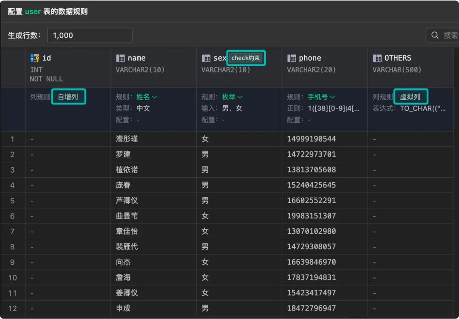Click the column icon beside sex
459x319 pixels.
tap(206, 58)
